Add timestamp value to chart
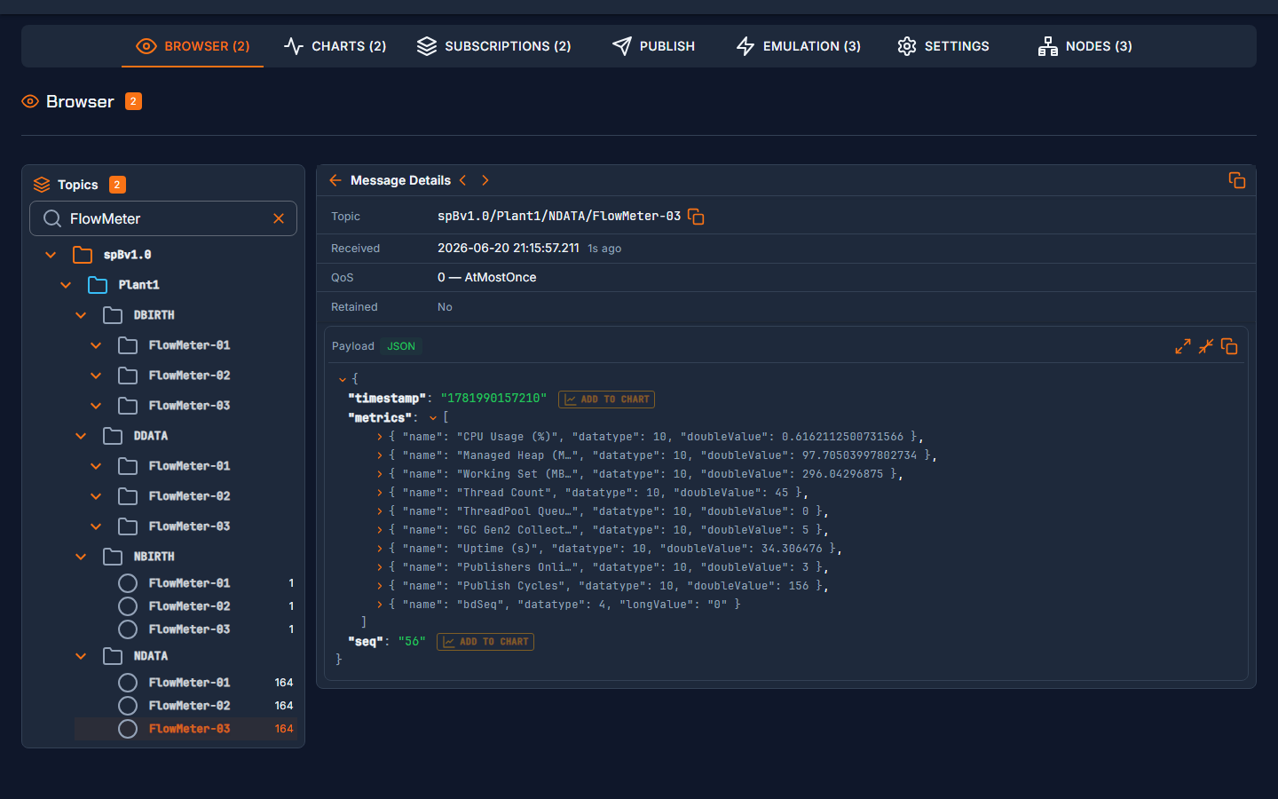 606,399
